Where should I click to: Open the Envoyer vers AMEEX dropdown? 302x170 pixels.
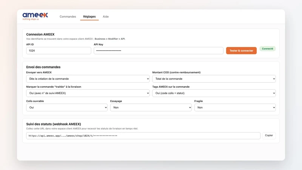pos(88,79)
